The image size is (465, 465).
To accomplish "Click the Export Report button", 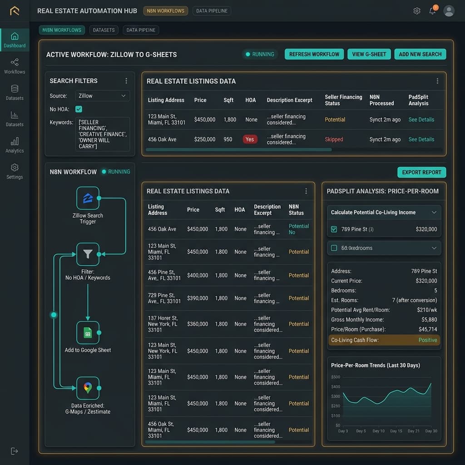I will point(421,172).
